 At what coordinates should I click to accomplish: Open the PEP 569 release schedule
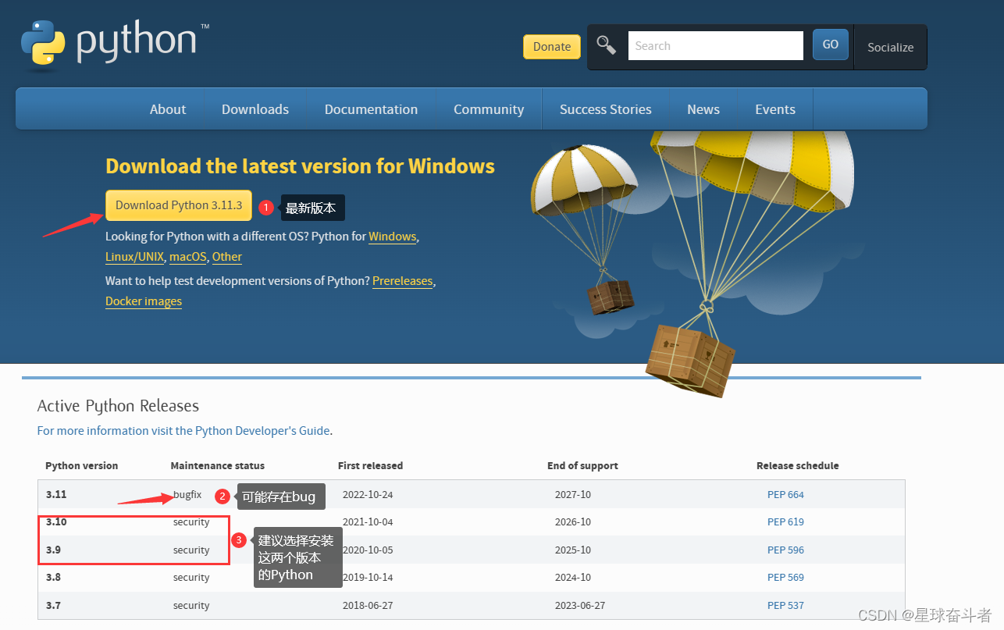(785, 577)
